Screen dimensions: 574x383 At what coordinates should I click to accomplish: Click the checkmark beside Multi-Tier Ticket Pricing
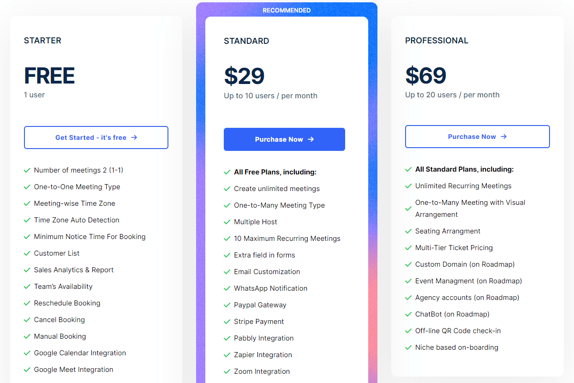pyautogui.click(x=408, y=247)
